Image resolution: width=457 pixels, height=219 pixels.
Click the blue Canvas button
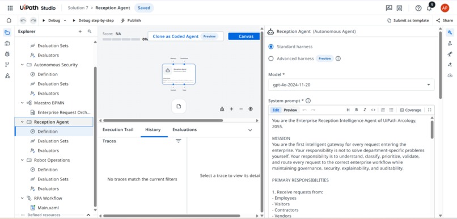tap(244, 36)
